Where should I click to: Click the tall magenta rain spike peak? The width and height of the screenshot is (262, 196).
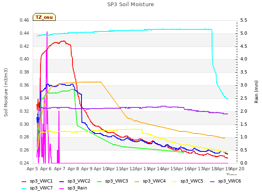click(47, 32)
